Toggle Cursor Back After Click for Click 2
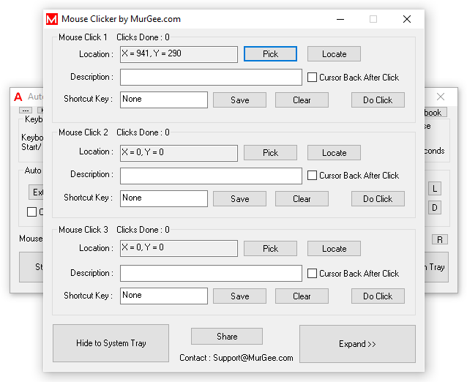Viewport: 467px width, 382px height. pos(313,176)
